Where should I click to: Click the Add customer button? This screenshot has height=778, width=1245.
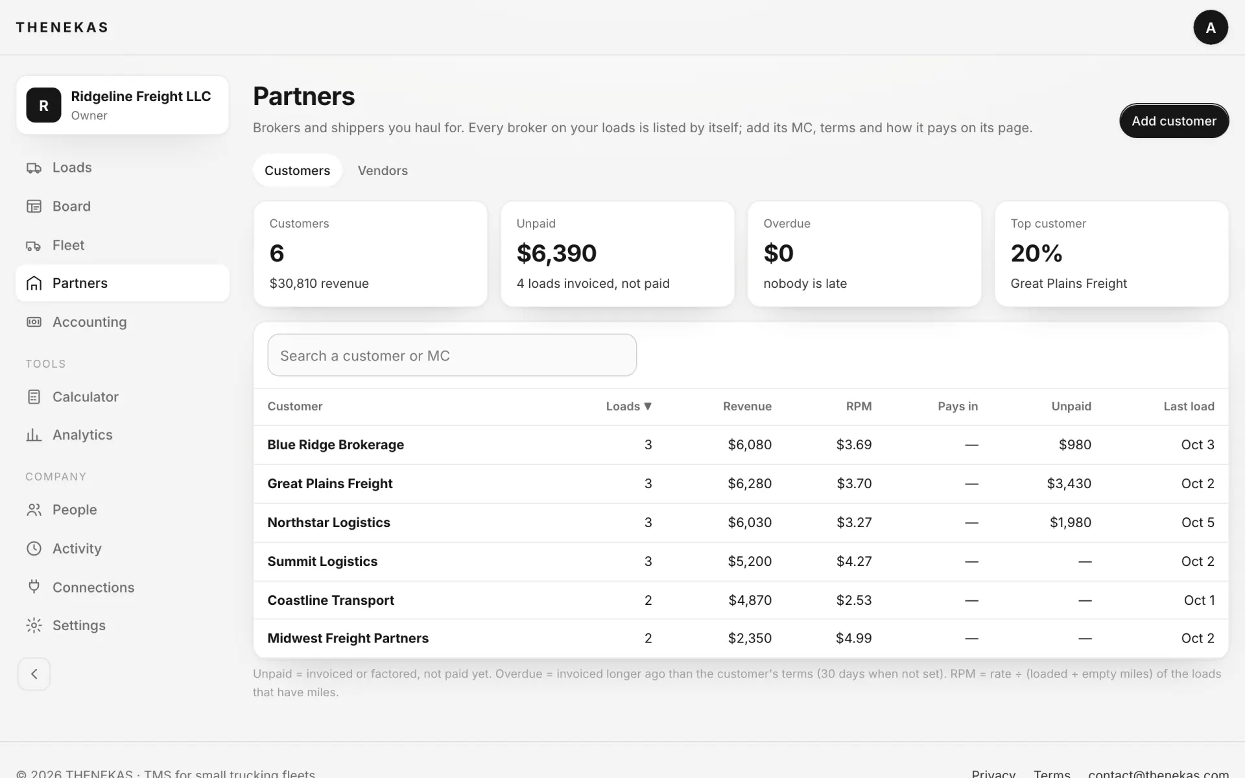click(1174, 121)
